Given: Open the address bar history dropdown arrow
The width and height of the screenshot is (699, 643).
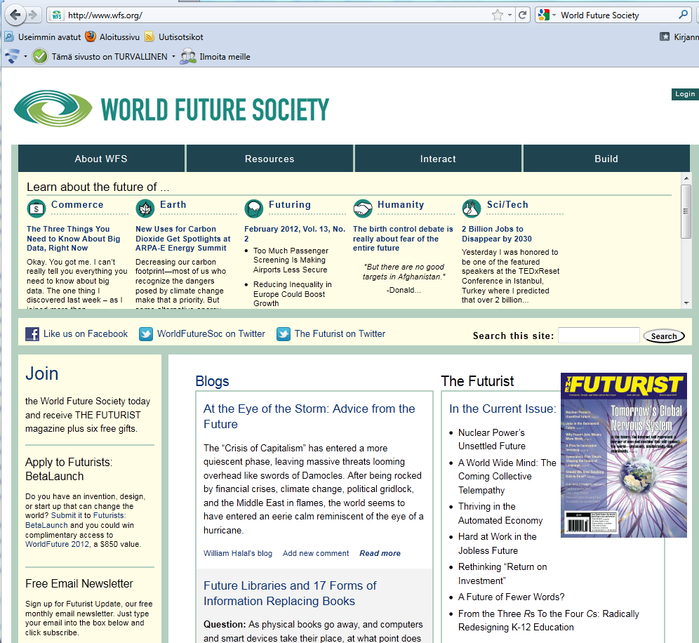Looking at the screenshot, I should tap(510, 15).
